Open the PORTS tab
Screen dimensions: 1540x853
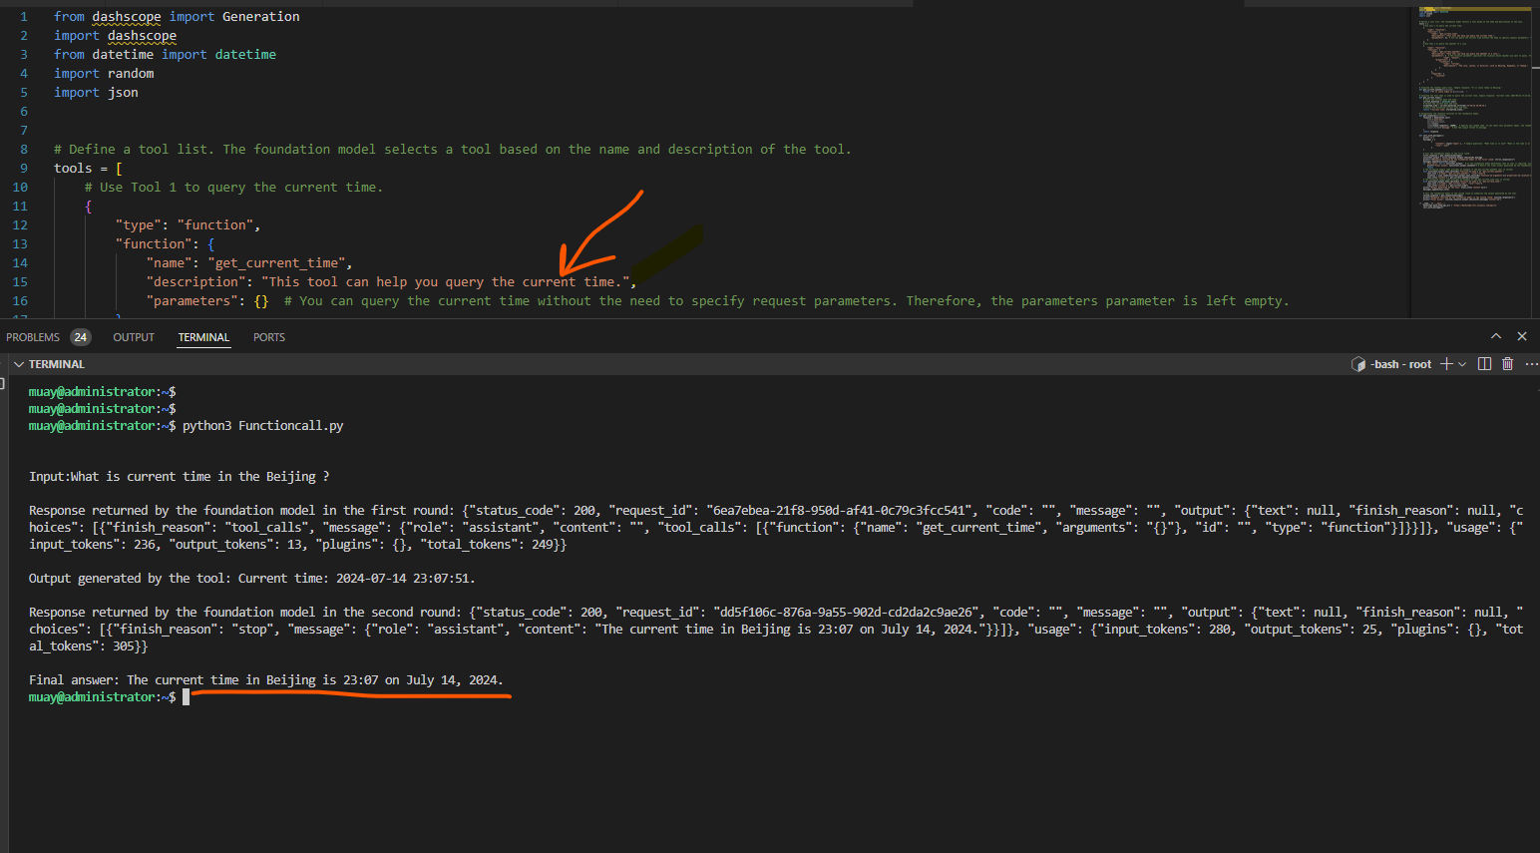click(269, 337)
